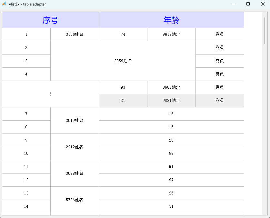Select sequence number cell 8
270x218 pixels.
tap(26, 127)
